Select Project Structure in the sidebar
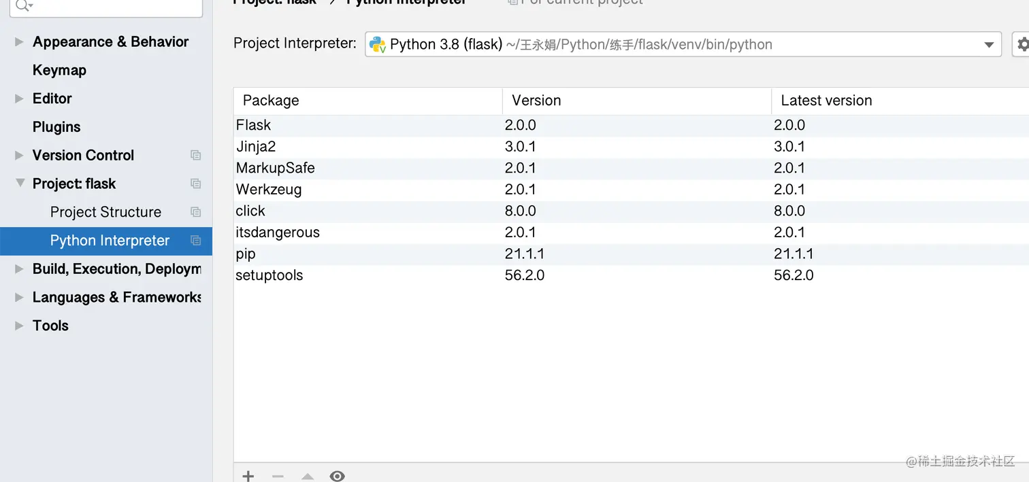Image resolution: width=1029 pixels, height=482 pixels. coord(105,212)
